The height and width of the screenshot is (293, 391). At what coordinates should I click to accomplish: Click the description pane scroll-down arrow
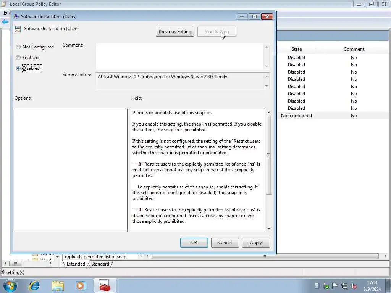[x=141, y=256]
